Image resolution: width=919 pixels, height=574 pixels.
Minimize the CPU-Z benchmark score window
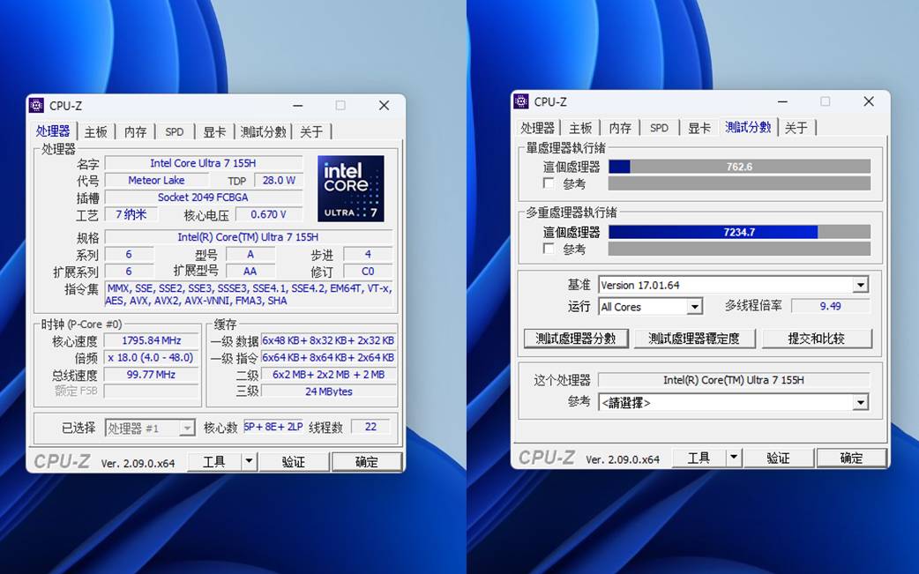781,101
